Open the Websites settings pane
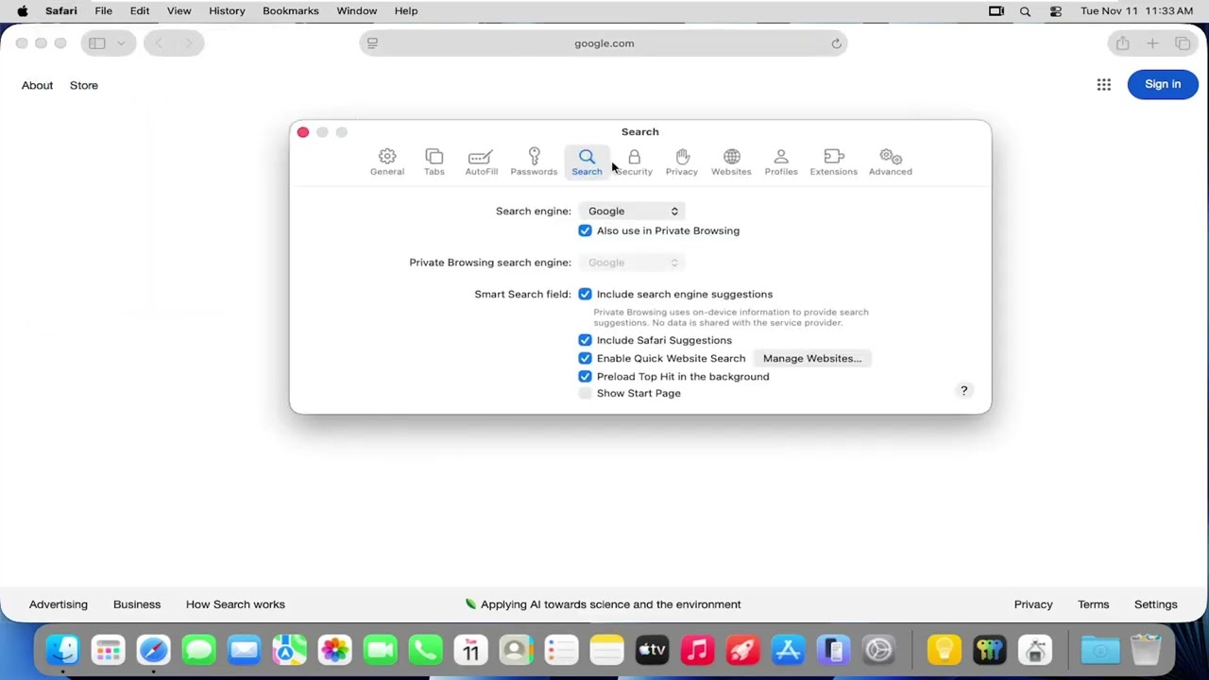 coord(731,161)
